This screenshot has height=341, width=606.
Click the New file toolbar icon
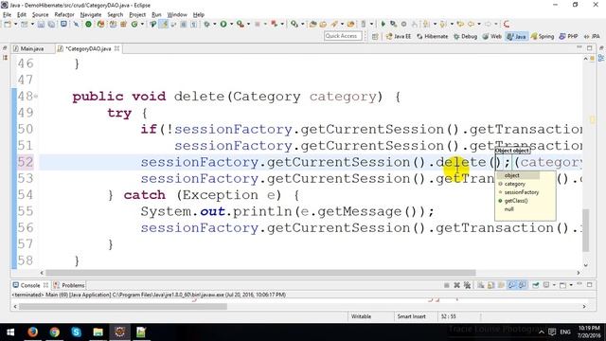[8, 25]
